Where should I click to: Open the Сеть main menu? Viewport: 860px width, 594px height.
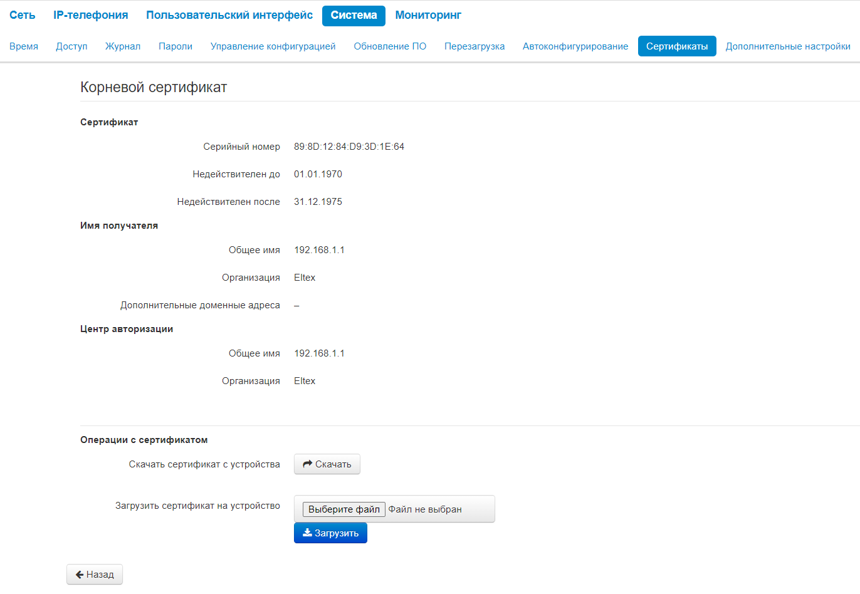(23, 15)
